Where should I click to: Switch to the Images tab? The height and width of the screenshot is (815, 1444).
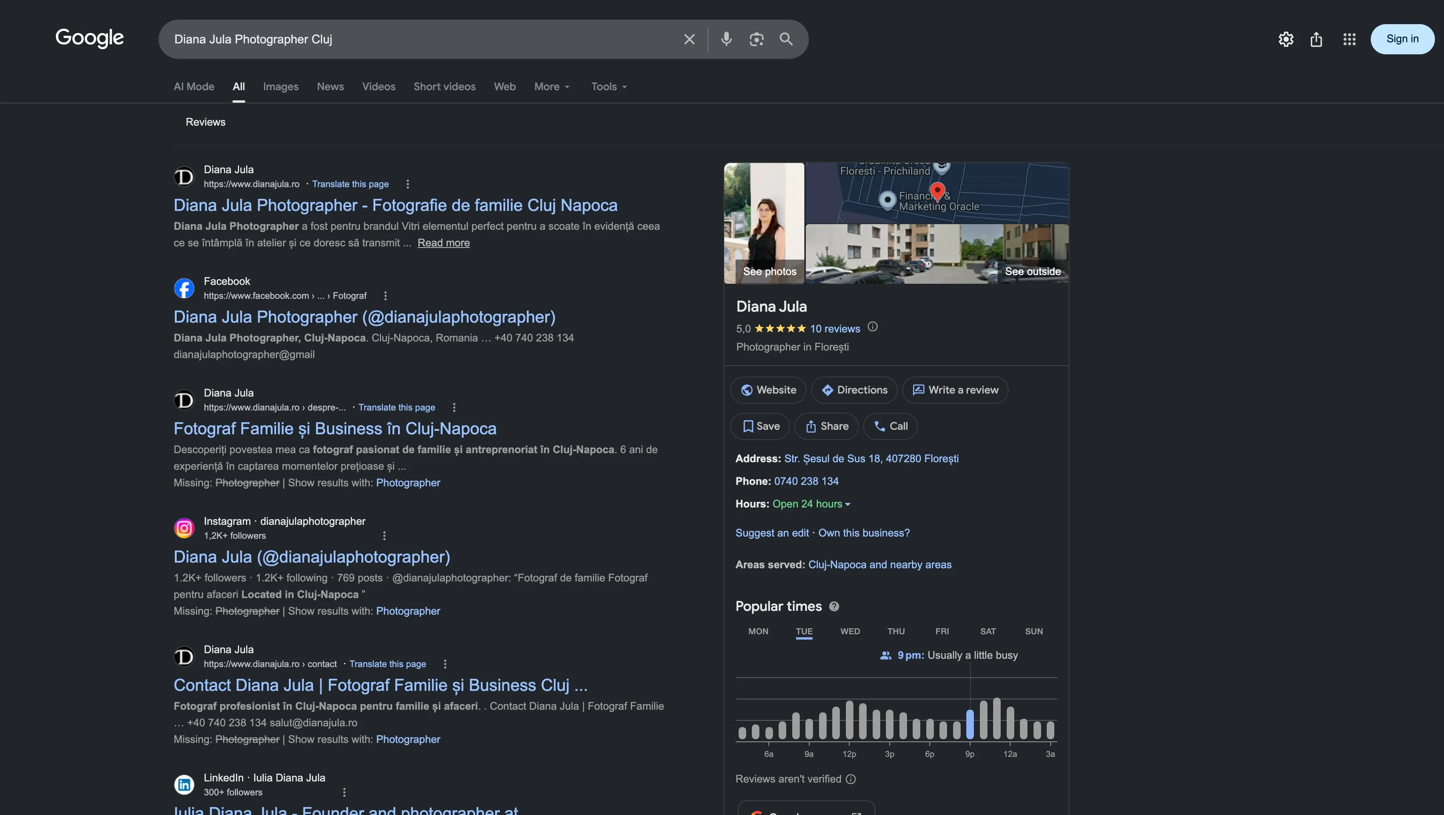[x=280, y=87]
